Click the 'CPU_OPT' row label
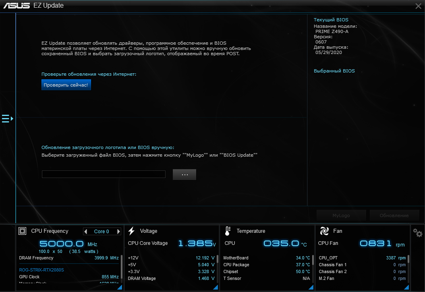The width and height of the screenshot is (425, 292). 328,258
